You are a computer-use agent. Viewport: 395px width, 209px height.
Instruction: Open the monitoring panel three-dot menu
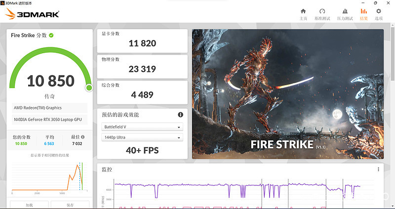coord(378,169)
